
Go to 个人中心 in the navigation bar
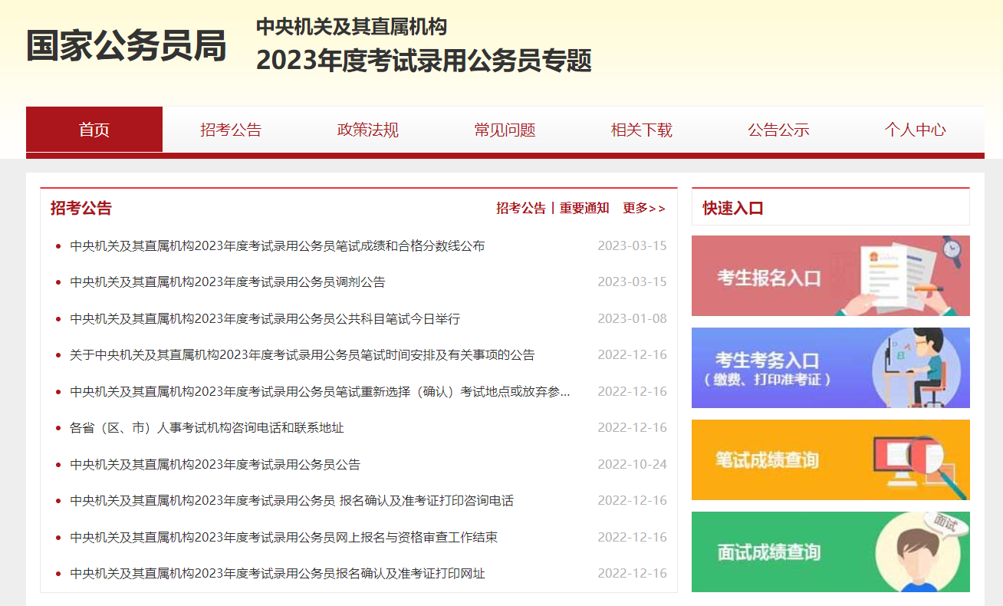click(x=915, y=130)
